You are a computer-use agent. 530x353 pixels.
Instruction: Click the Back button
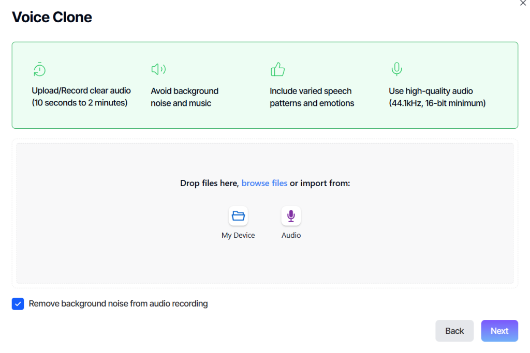point(454,330)
